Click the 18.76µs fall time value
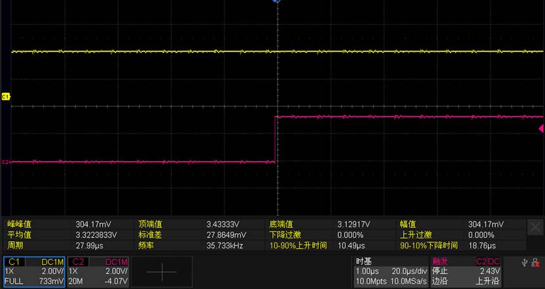This screenshot has height=289, width=545. [x=482, y=246]
